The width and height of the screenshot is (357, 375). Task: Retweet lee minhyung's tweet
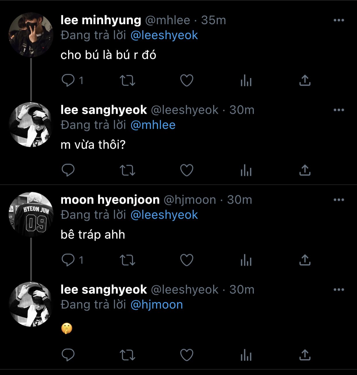(x=127, y=81)
